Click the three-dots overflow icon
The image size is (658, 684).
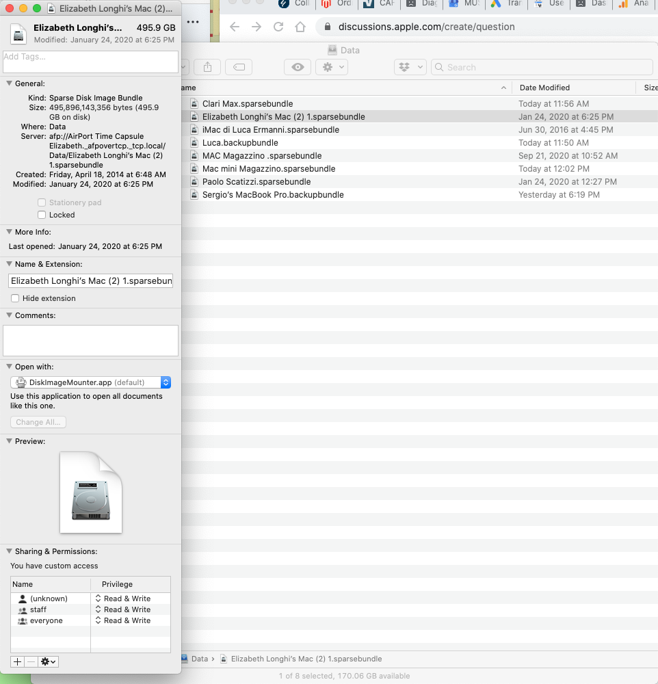click(193, 22)
